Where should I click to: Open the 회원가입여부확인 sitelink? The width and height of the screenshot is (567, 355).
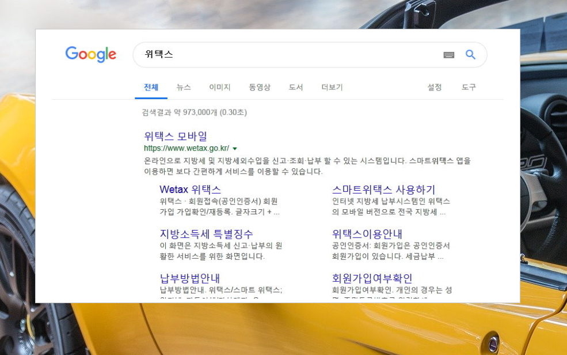pos(372,278)
